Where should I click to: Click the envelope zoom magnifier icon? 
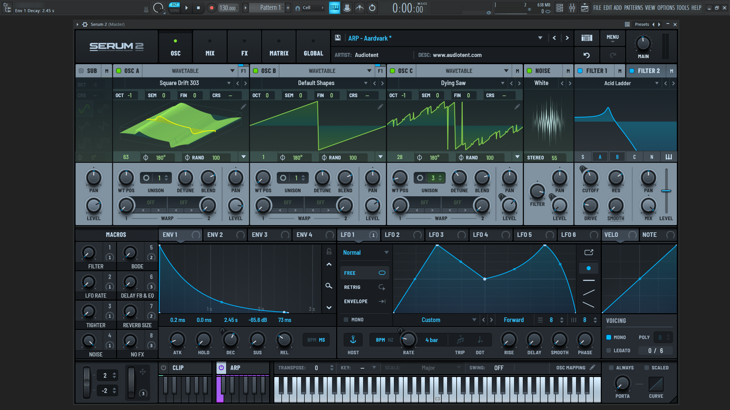(x=329, y=286)
